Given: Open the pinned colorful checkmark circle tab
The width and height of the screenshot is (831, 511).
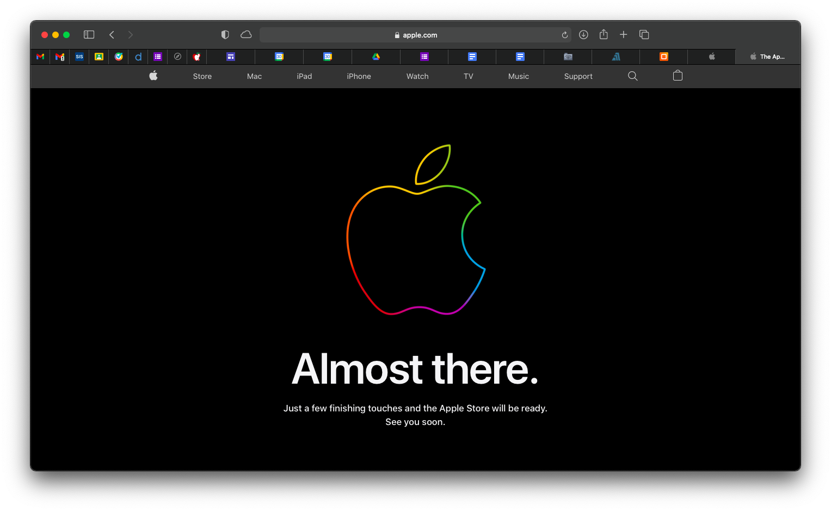Looking at the screenshot, I should 119,57.
